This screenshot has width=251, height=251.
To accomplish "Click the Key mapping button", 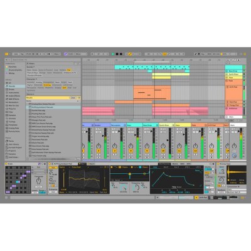I will point(203,54).
